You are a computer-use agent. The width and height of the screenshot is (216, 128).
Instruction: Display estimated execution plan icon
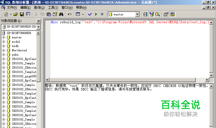coord(145,14)
